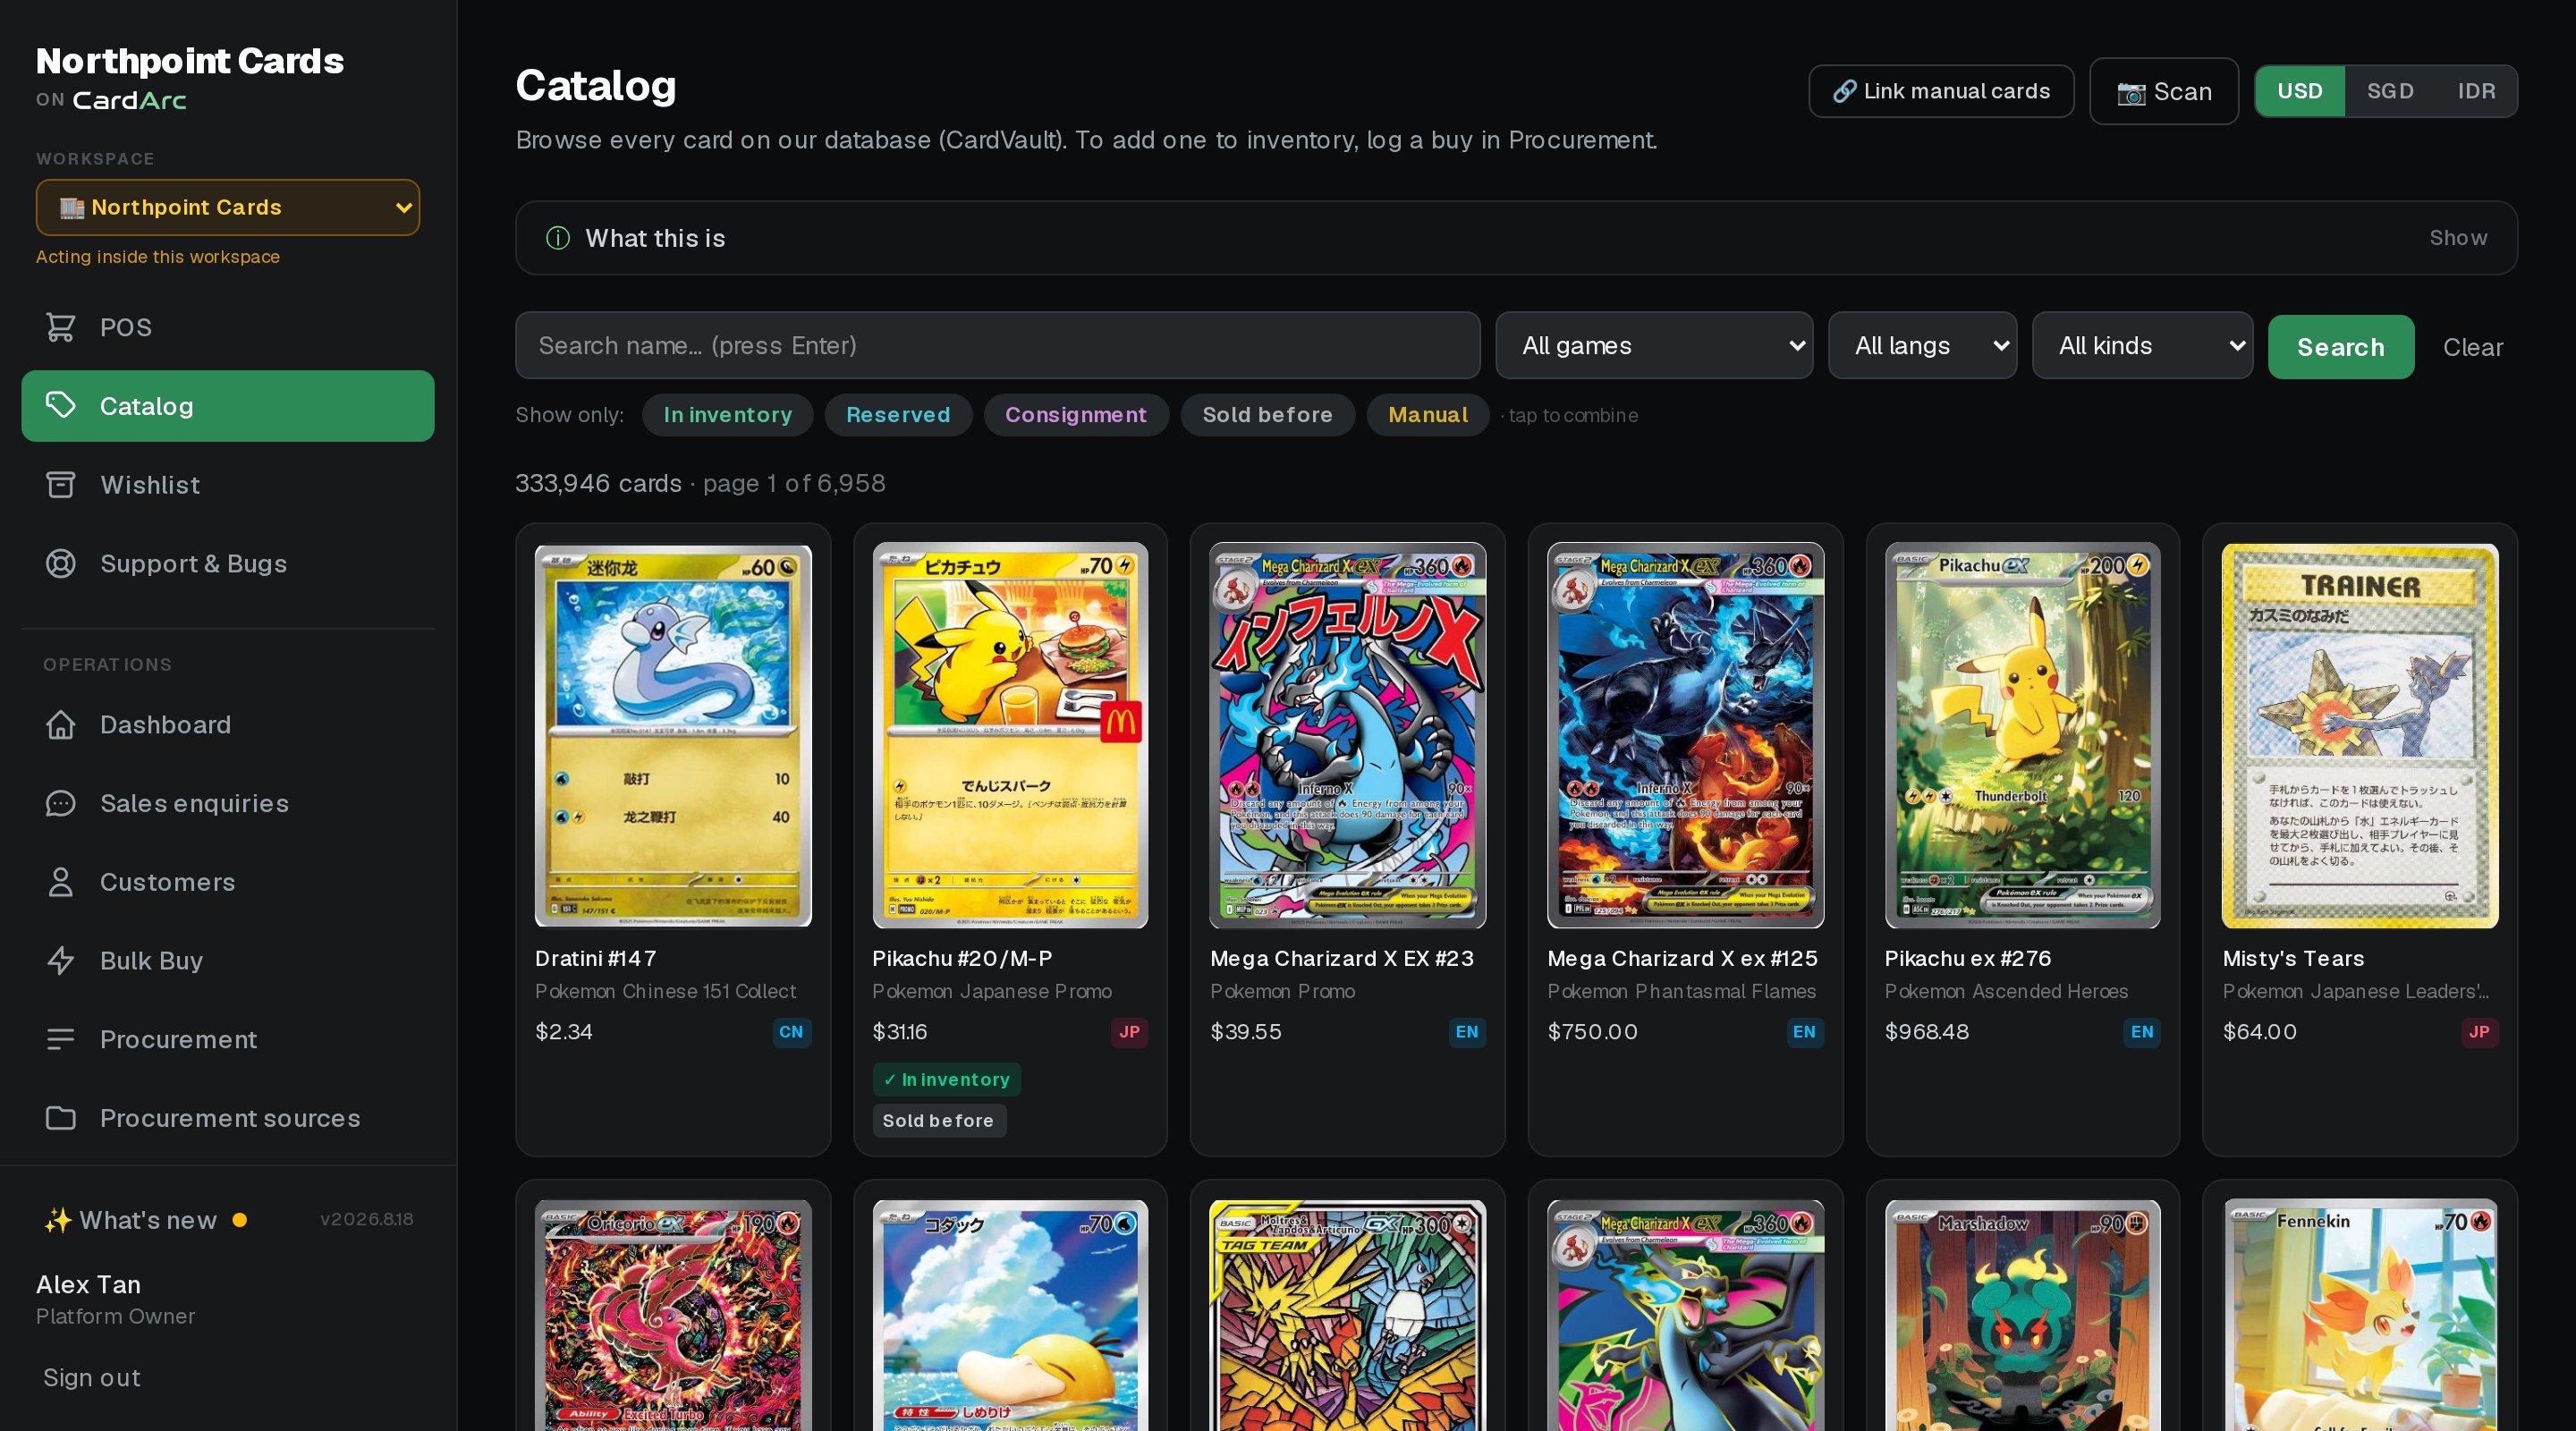This screenshot has width=2576, height=1431.
Task: Click the green Search button
Action: tap(2341, 347)
